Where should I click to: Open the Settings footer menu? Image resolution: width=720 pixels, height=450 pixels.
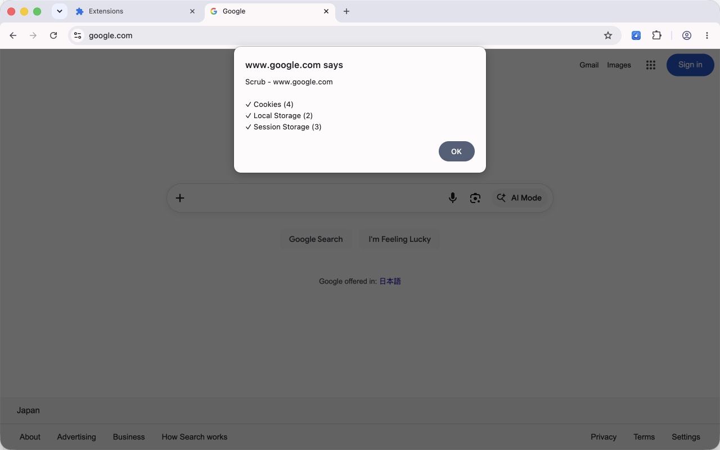coord(686,437)
